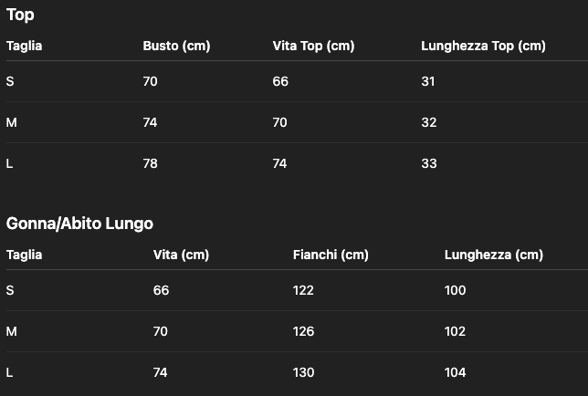Select the Fianchi value 126

coord(303,331)
